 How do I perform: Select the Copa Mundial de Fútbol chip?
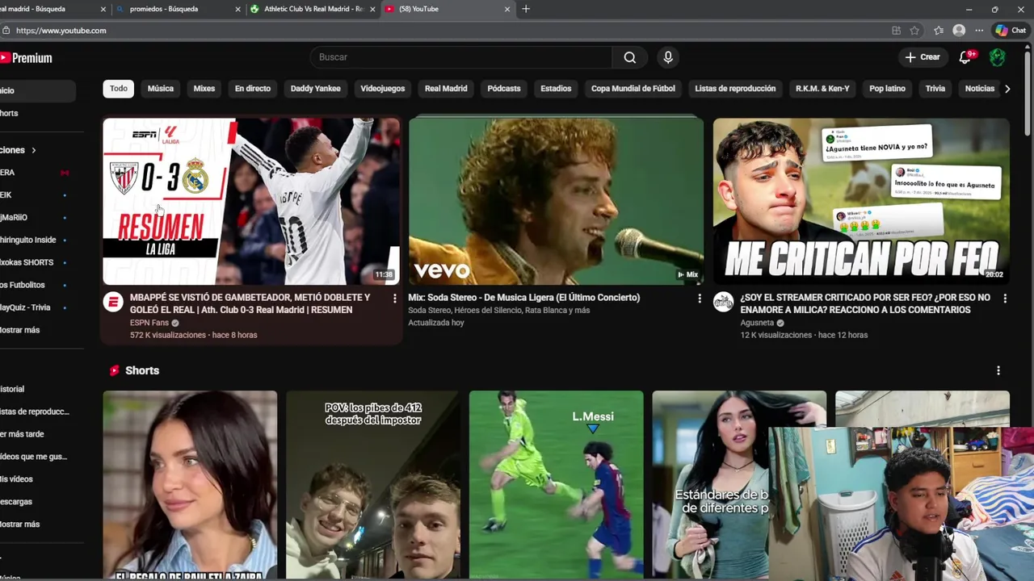coord(633,89)
